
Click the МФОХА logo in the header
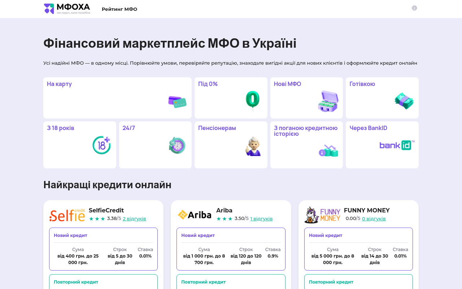pos(67,9)
